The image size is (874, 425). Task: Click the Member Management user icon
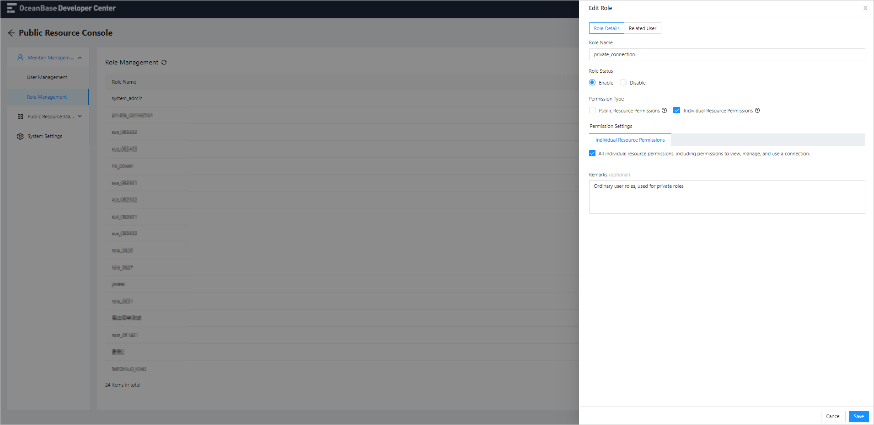(20, 58)
